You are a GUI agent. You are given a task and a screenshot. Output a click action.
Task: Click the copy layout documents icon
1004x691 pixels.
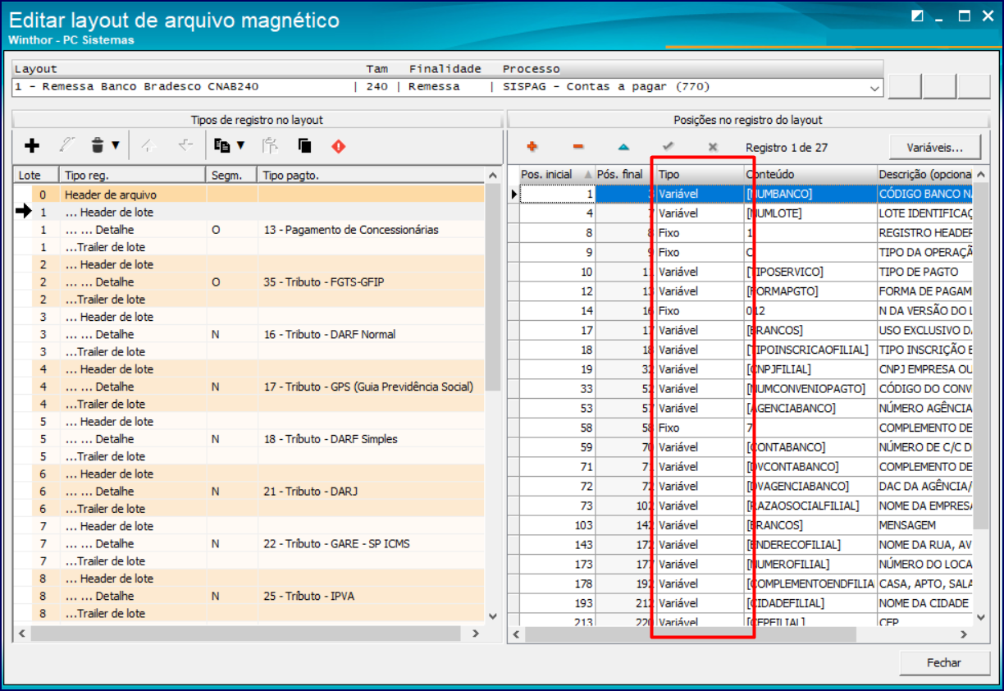tap(221, 146)
